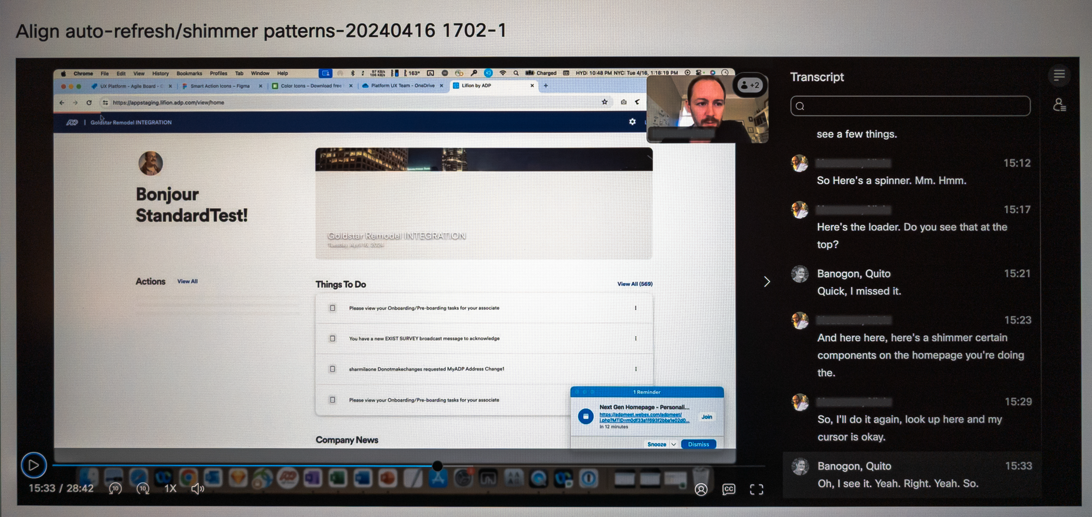Click the 15:23 transcript timestamp
This screenshot has height=517, width=1092.
click(1017, 320)
